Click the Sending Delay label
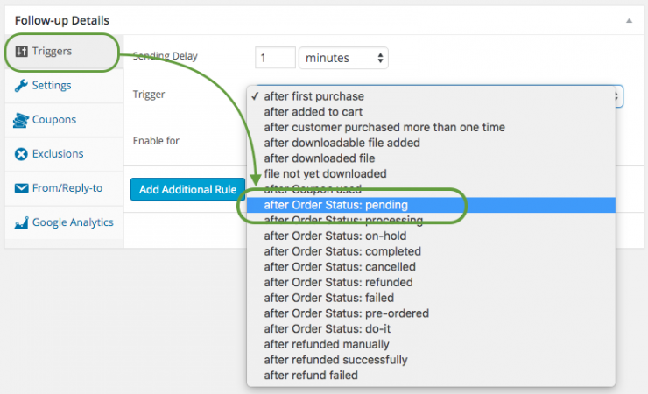The image size is (648, 394). pyautogui.click(x=166, y=56)
